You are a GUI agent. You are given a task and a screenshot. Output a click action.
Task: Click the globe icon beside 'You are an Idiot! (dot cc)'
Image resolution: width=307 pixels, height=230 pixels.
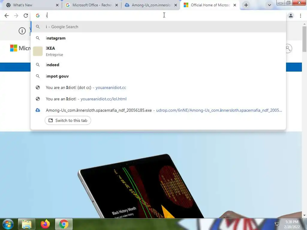pyautogui.click(x=37, y=87)
